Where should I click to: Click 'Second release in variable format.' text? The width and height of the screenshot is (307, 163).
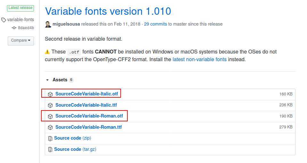click(x=84, y=39)
